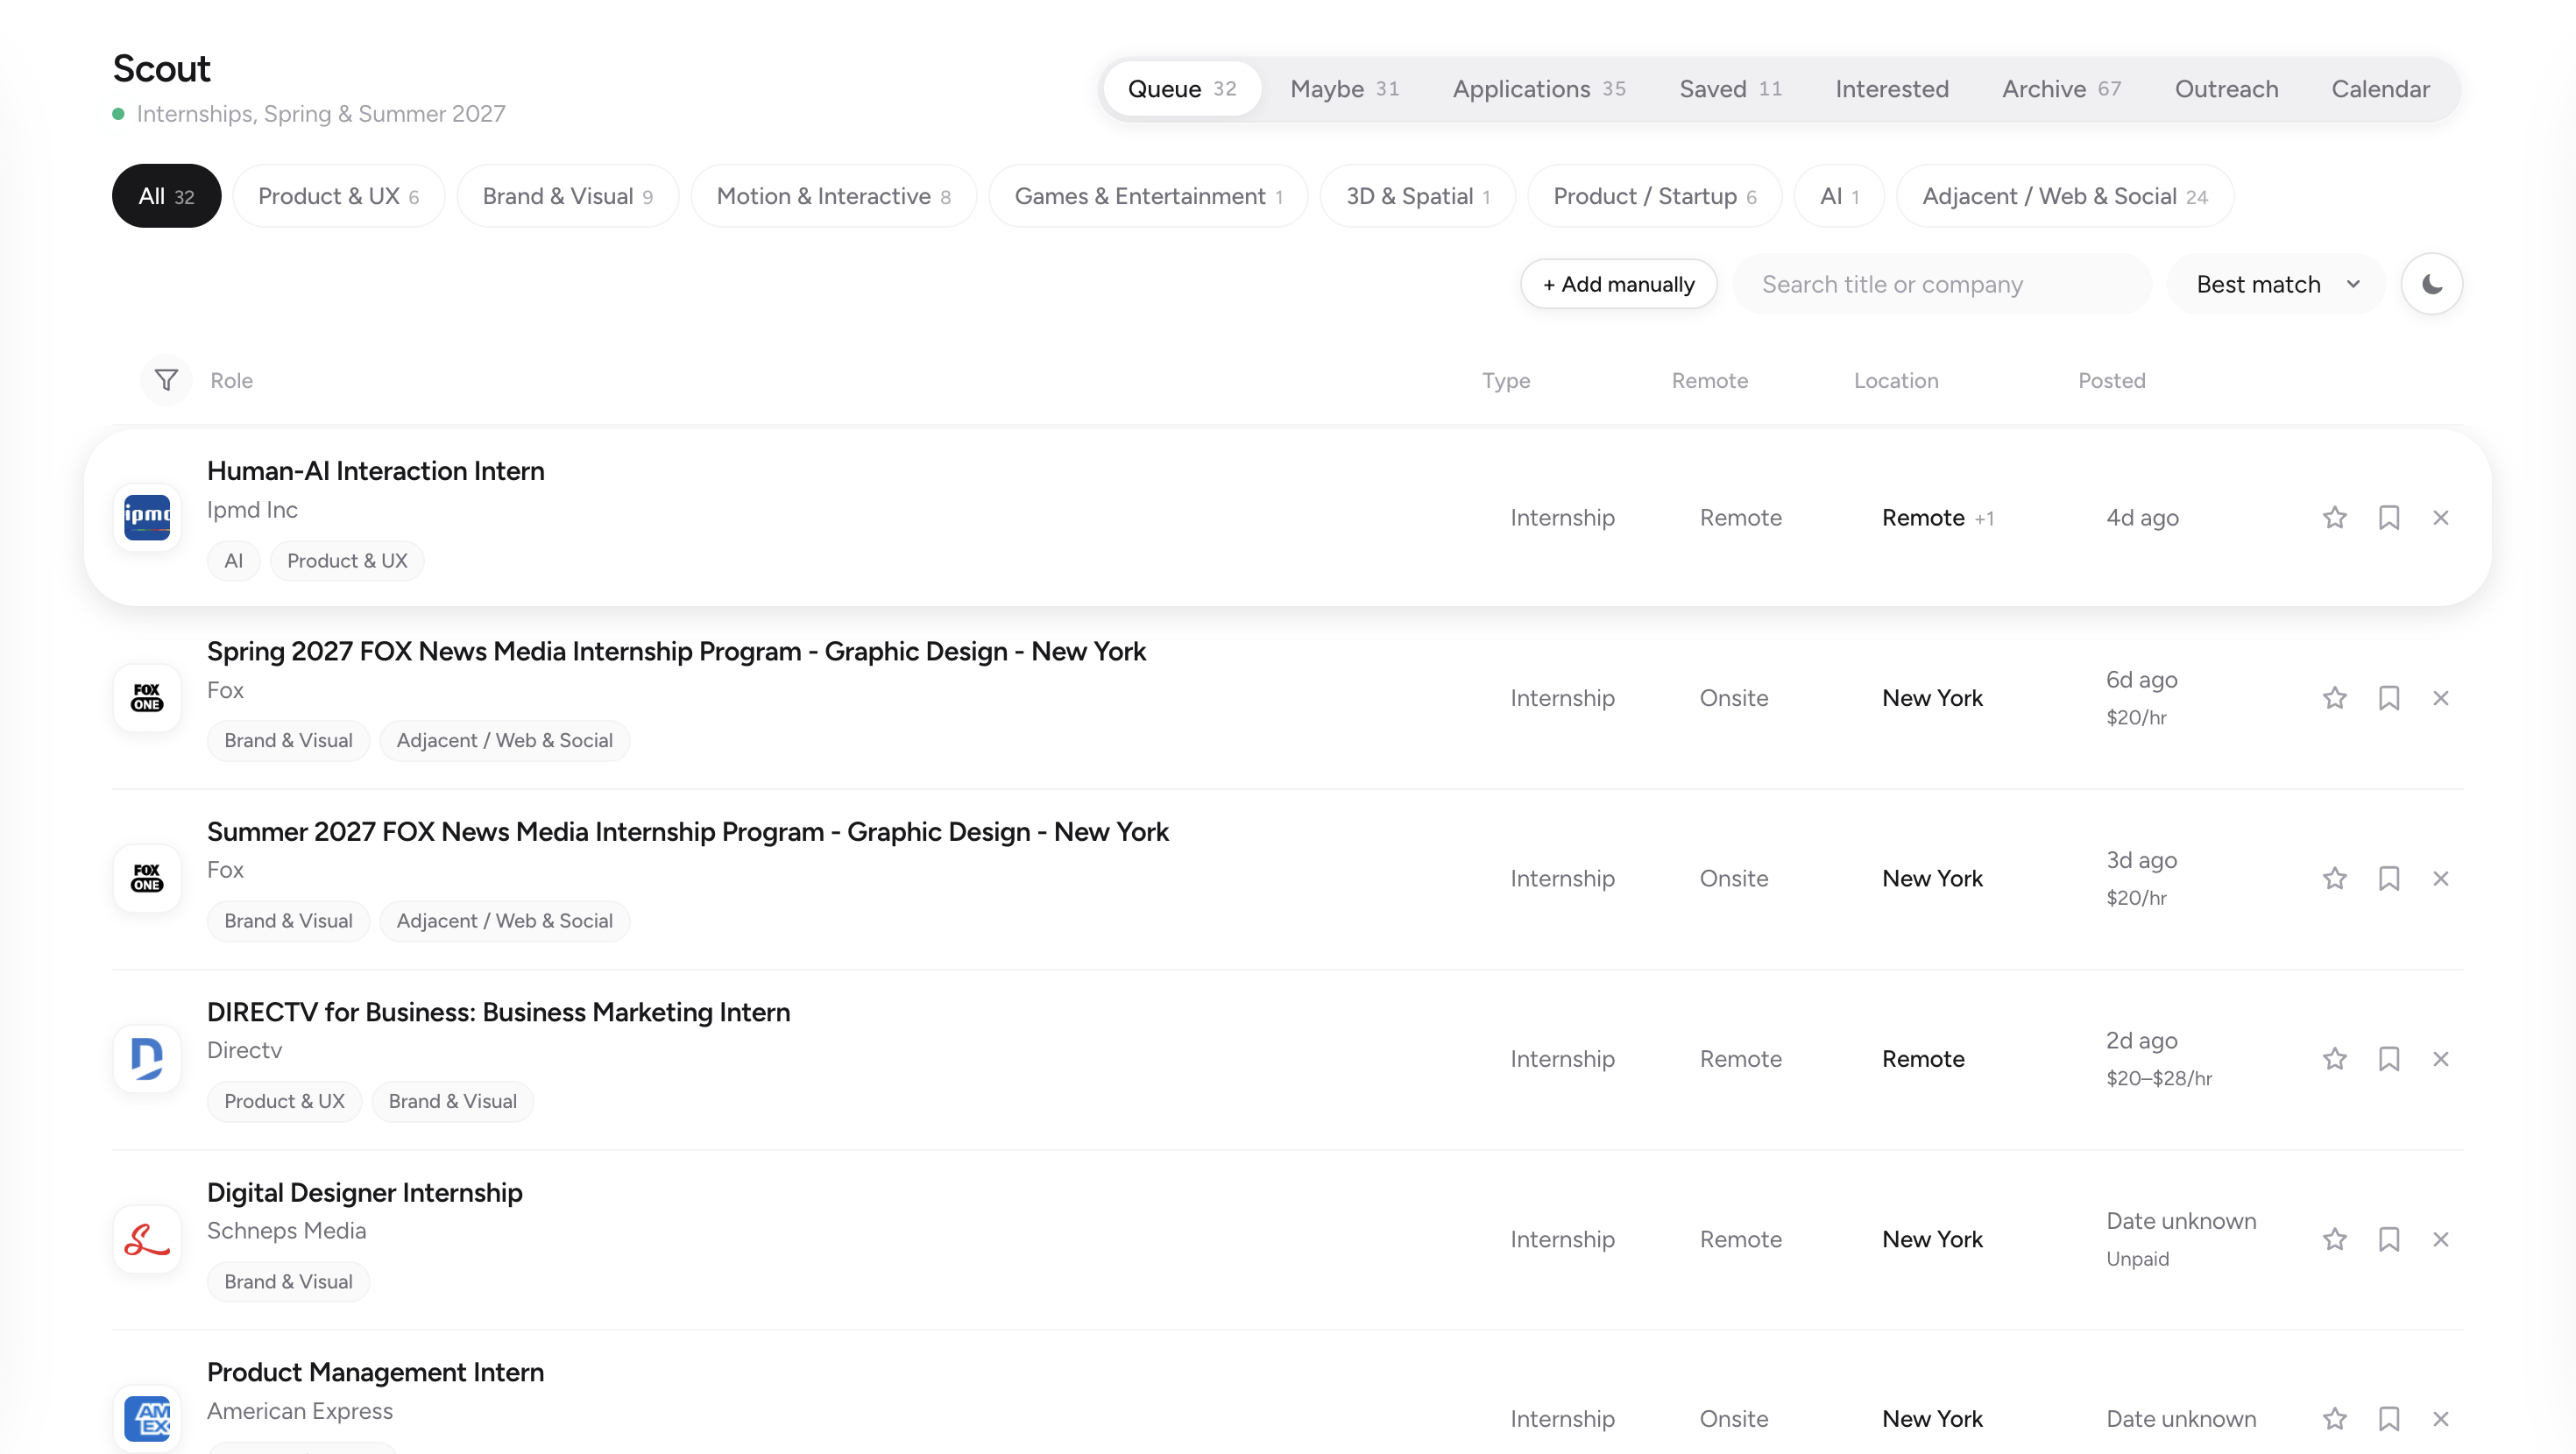Open DIRECTV for Business Marketing Intern role
2576x1454 pixels.
tap(498, 1012)
